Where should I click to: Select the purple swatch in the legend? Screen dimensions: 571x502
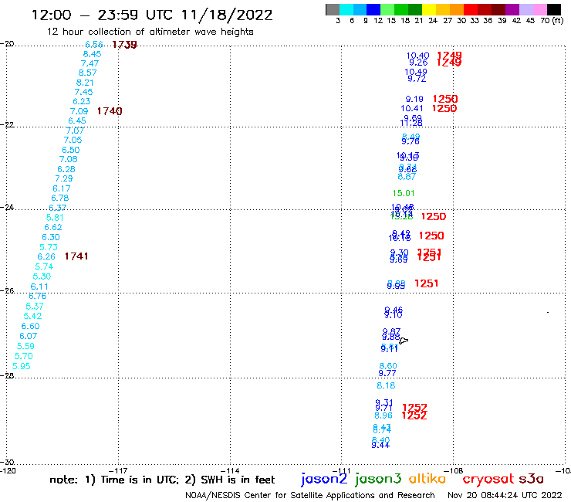point(512,9)
